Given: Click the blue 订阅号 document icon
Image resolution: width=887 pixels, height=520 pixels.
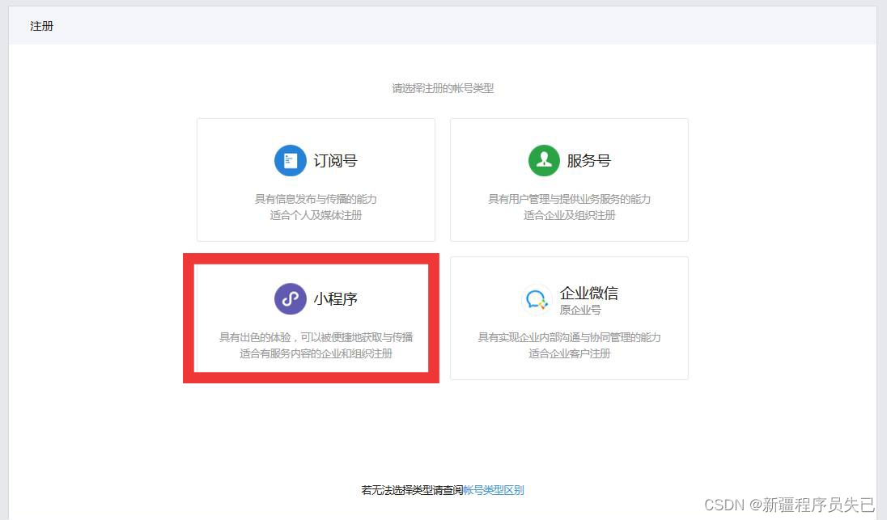Looking at the screenshot, I should [x=291, y=160].
